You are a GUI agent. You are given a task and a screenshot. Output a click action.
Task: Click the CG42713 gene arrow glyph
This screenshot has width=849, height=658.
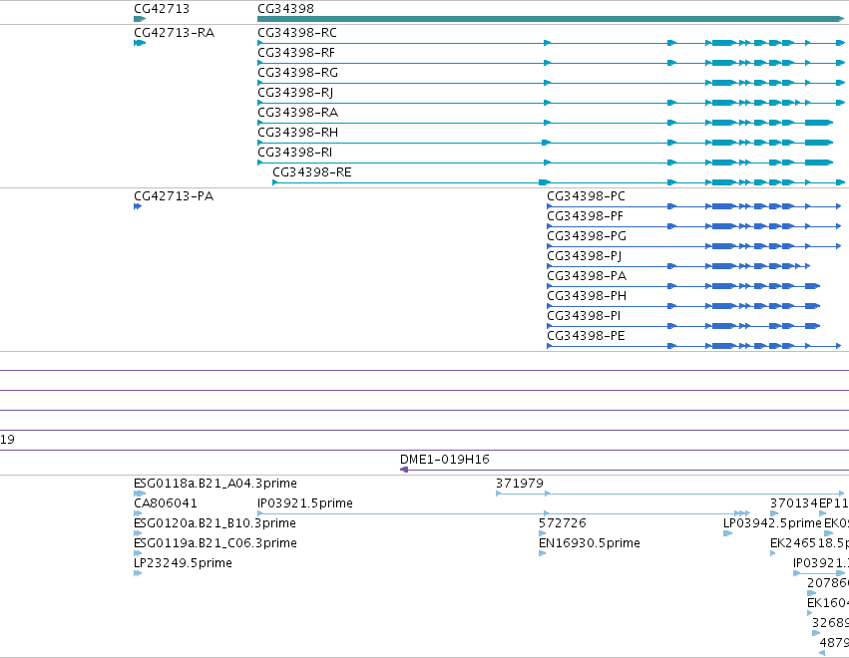click(140, 19)
